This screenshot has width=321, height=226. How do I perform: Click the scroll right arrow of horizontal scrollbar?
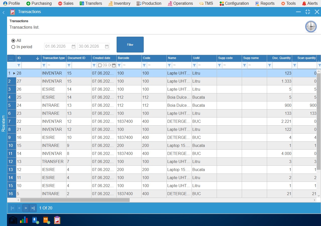(x=314, y=200)
